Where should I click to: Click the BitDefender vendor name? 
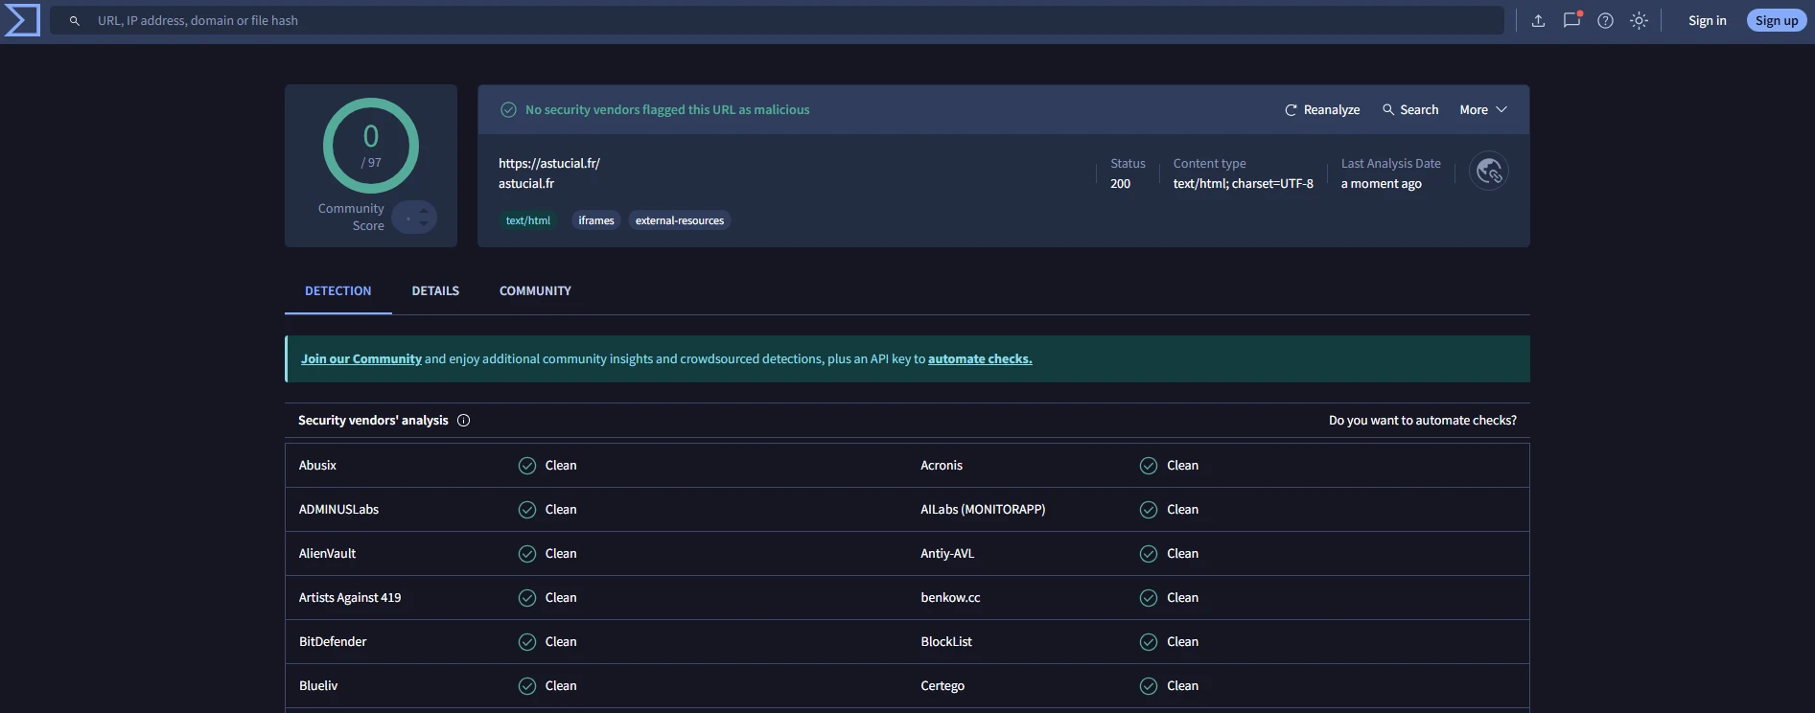333,642
